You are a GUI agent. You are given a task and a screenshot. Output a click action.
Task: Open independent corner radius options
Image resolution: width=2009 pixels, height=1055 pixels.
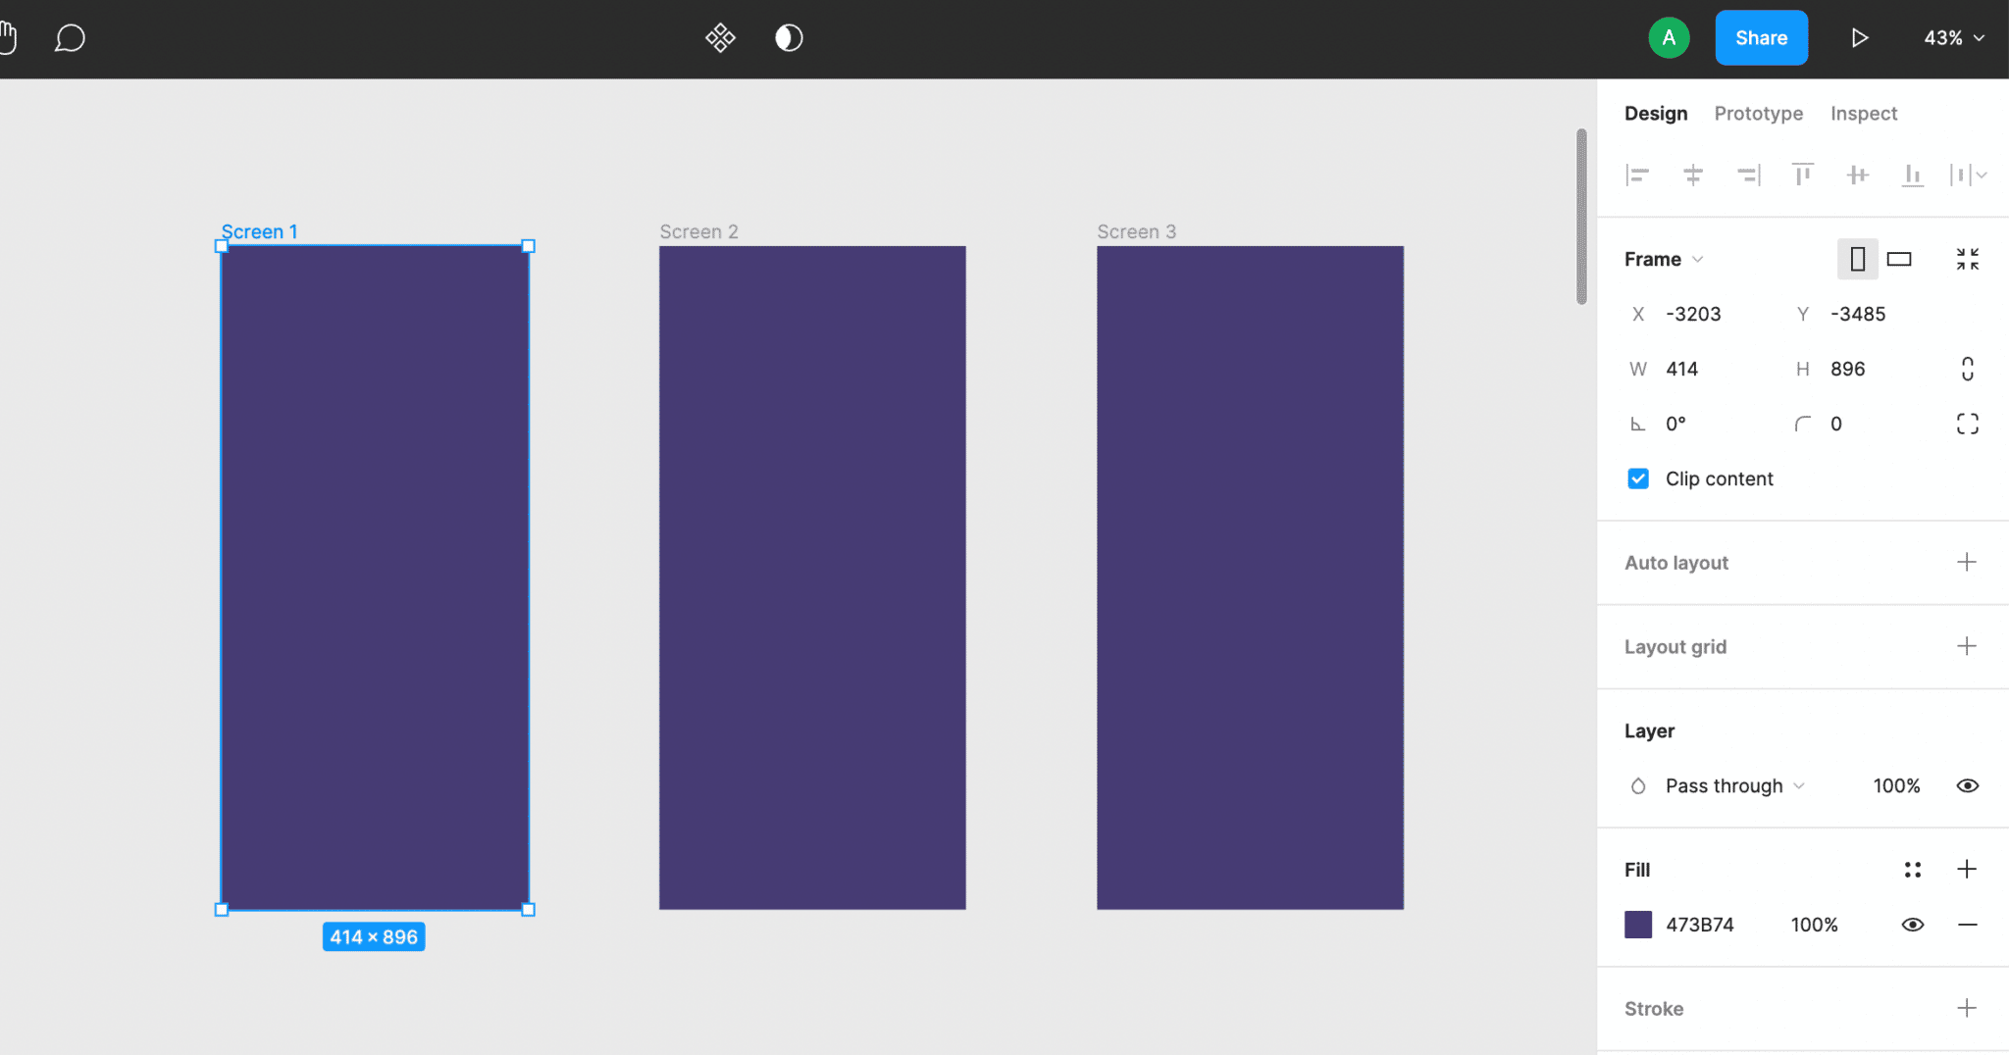(1969, 423)
